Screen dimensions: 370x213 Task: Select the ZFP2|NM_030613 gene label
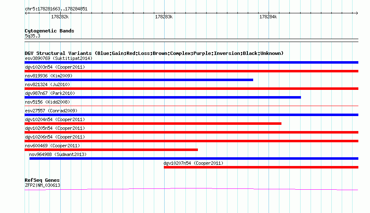42,186
